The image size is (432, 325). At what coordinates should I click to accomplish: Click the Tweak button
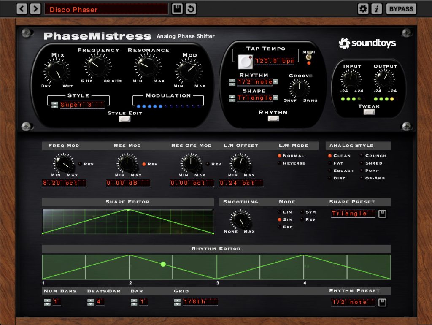click(369, 112)
